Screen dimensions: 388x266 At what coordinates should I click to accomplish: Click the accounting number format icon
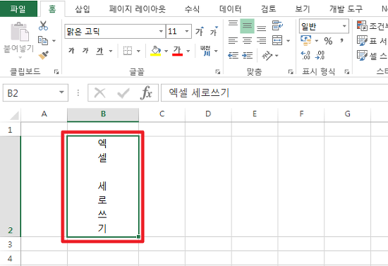coord(306,40)
